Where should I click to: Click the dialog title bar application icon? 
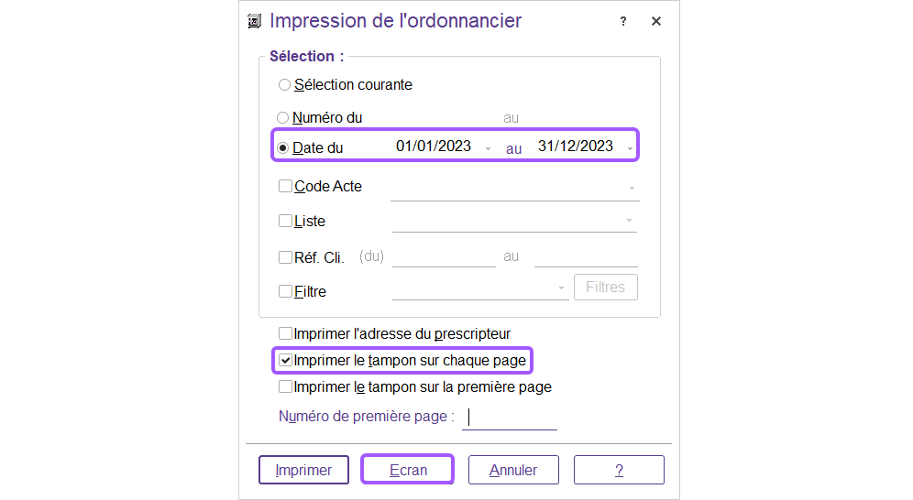point(255,21)
